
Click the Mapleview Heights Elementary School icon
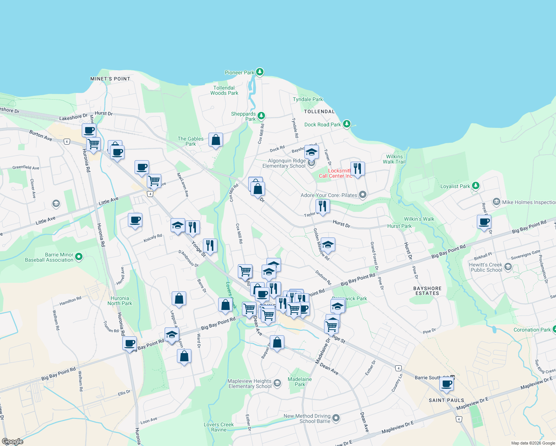pyautogui.click(x=277, y=383)
